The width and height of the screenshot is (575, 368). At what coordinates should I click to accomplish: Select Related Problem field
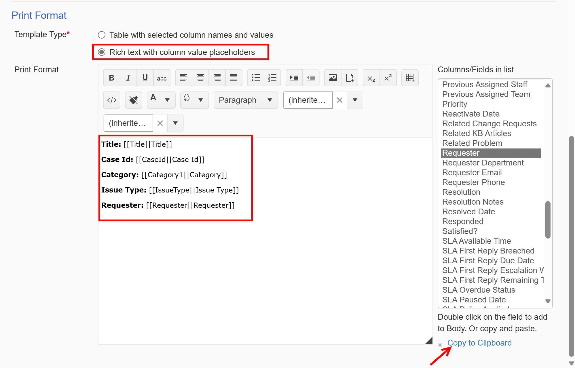click(491, 143)
